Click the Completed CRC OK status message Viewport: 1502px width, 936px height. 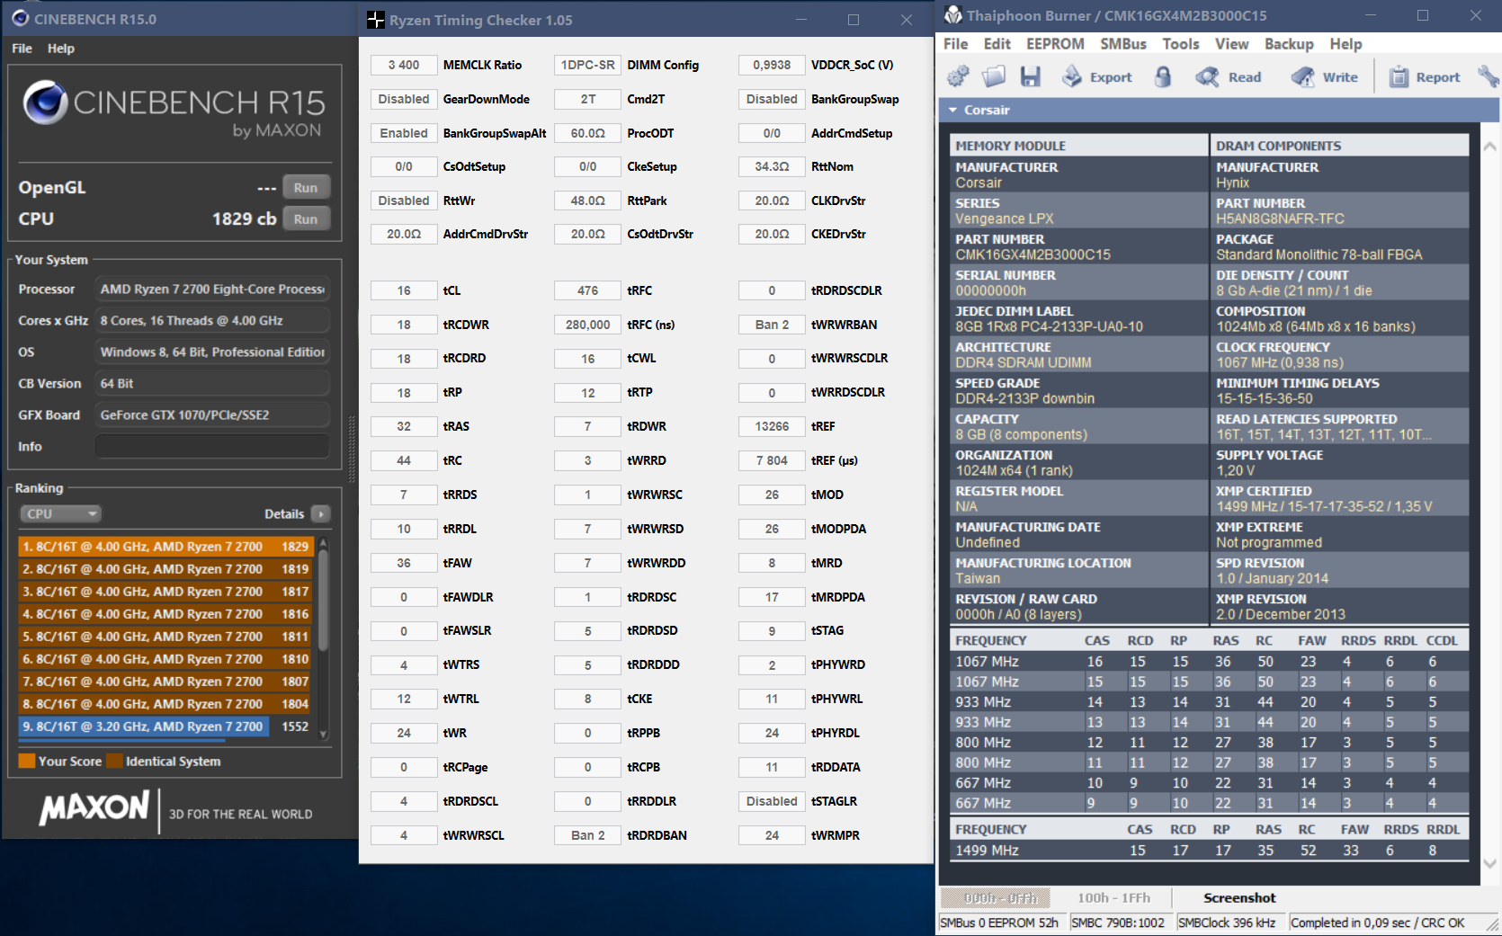pos(1377,923)
